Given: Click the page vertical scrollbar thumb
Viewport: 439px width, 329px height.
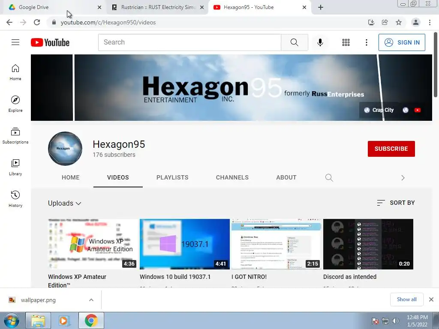Looking at the screenshot, I should (436, 65).
